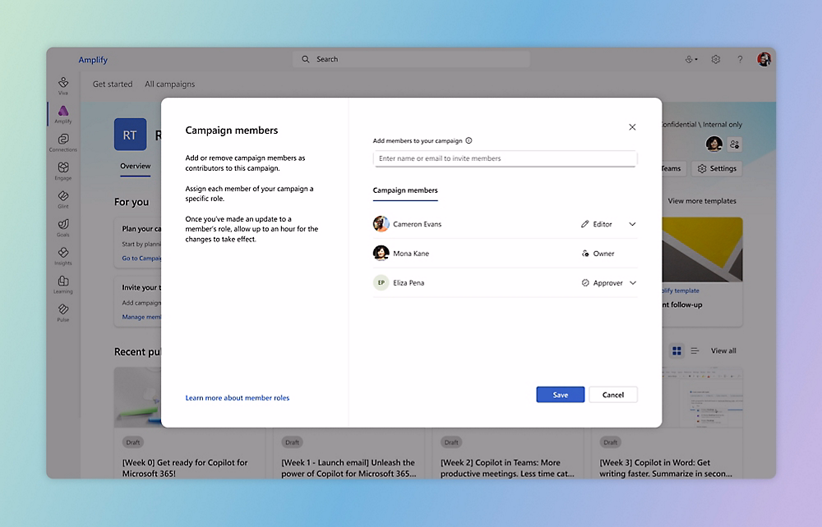Click Mona Kane avatar
Screen dimensions: 822x527
click(381, 254)
